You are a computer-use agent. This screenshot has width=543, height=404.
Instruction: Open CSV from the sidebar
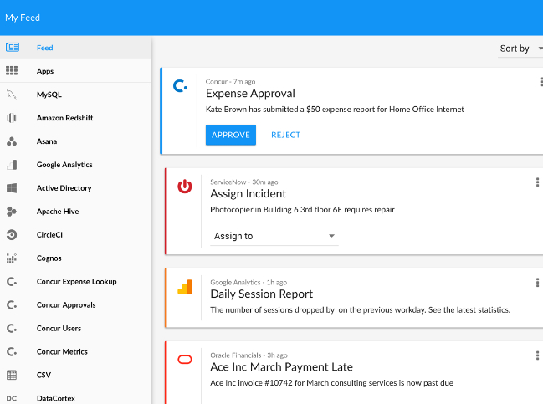coord(75,375)
